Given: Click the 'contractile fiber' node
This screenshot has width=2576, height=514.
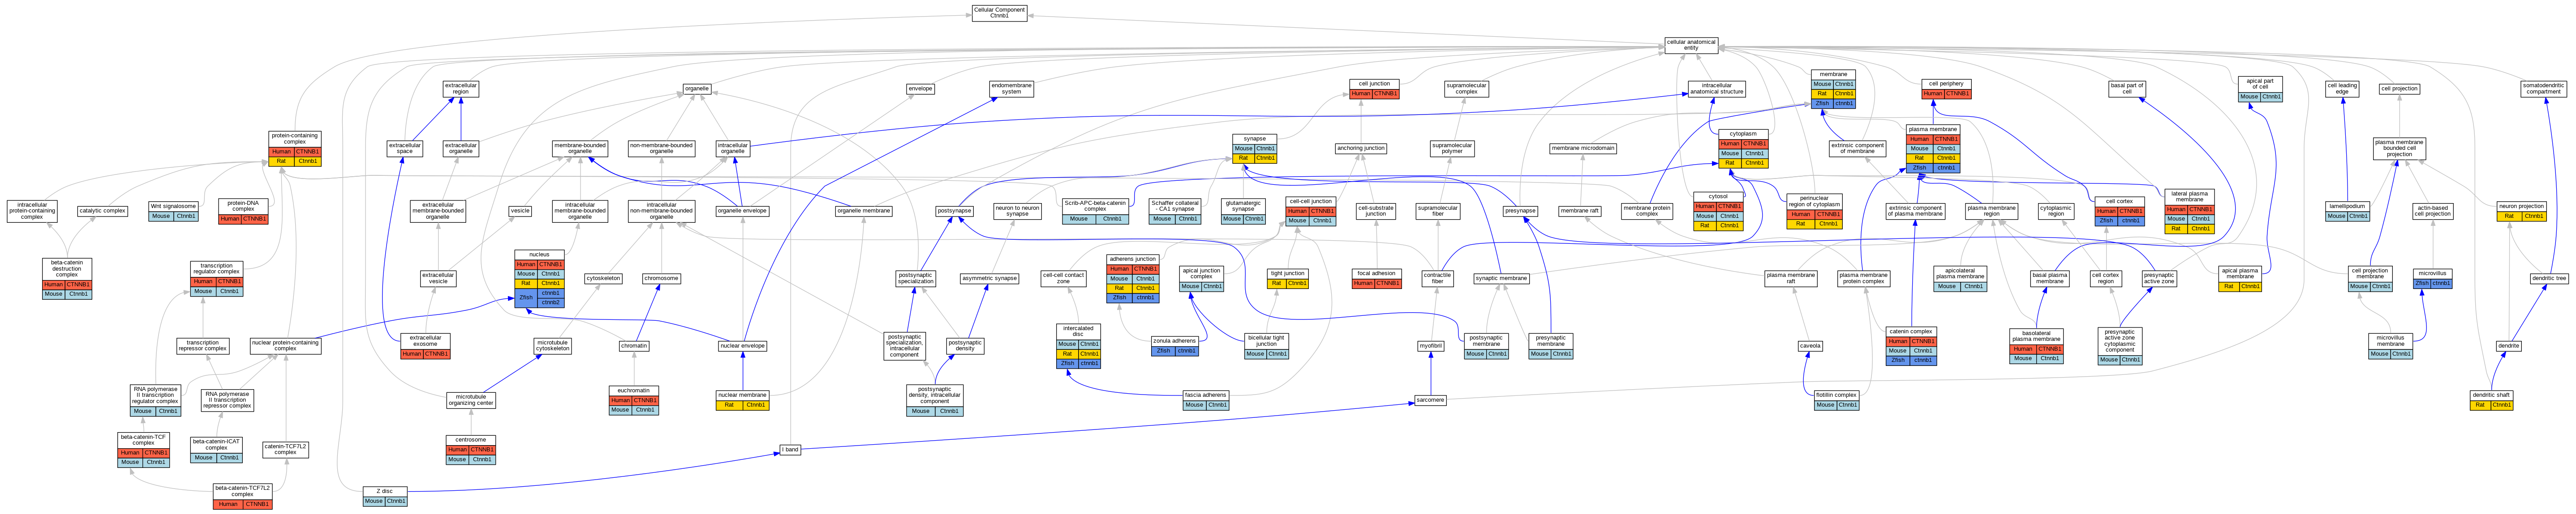Looking at the screenshot, I should pos(1438,278).
